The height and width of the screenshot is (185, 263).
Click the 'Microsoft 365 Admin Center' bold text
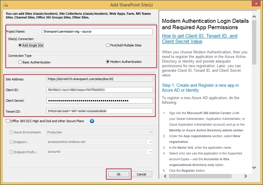209,113
